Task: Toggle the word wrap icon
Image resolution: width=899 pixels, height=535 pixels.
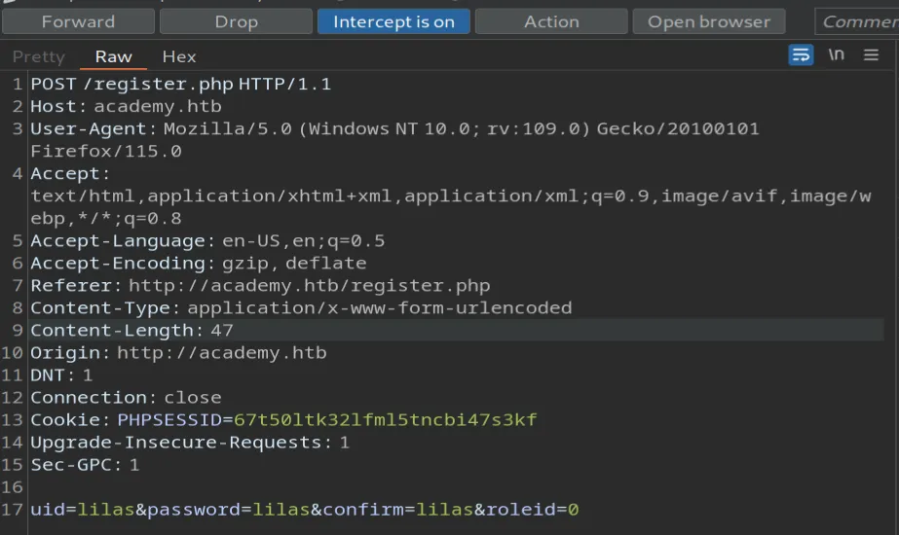Action: coord(801,54)
